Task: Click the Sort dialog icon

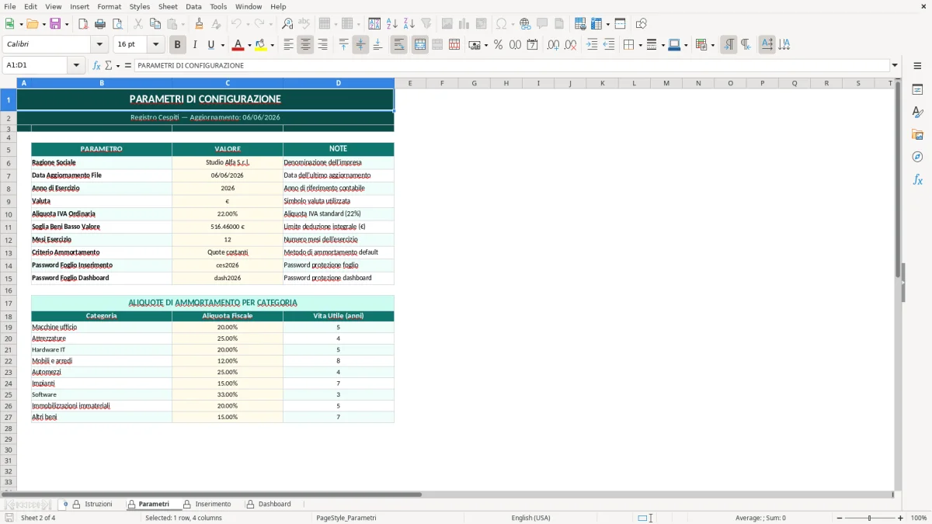Action: pos(374,24)
